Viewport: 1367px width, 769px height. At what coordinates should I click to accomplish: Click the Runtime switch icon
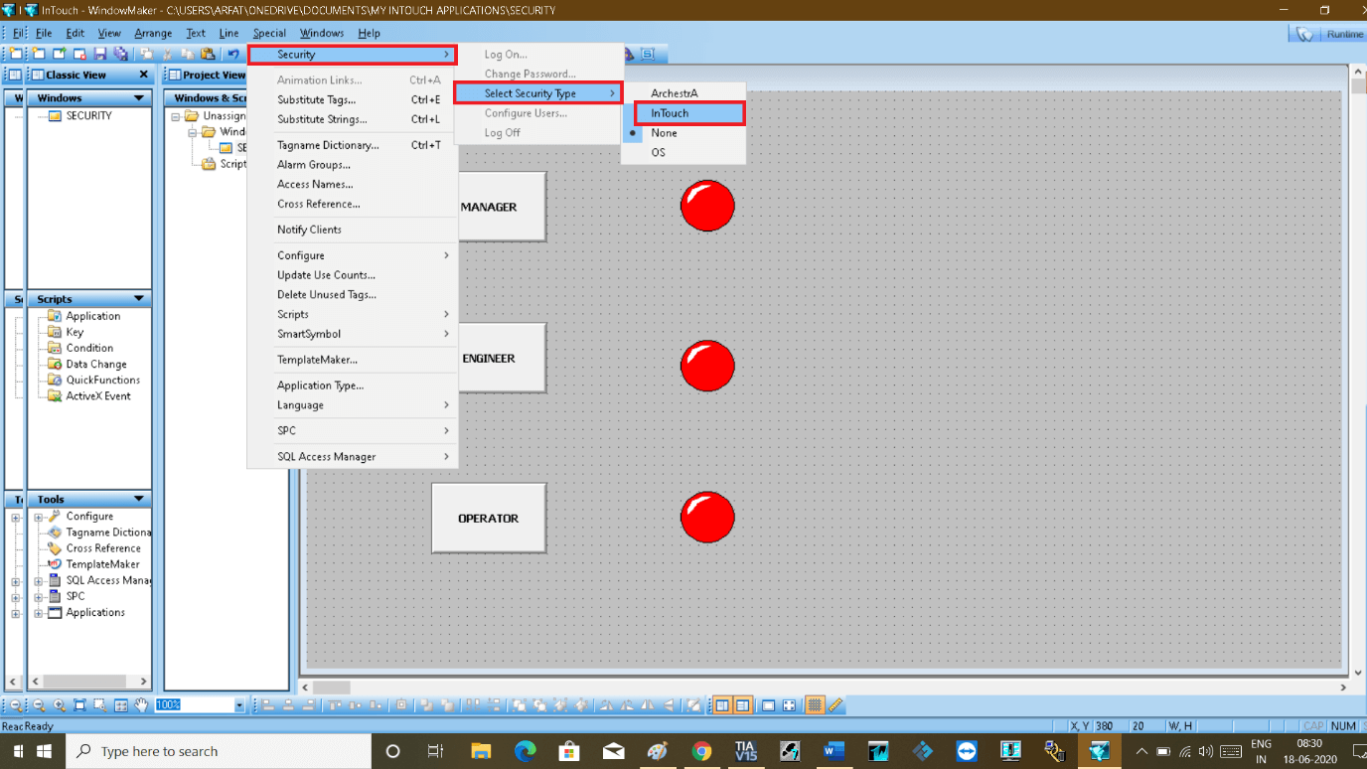tap(1304, 34)
